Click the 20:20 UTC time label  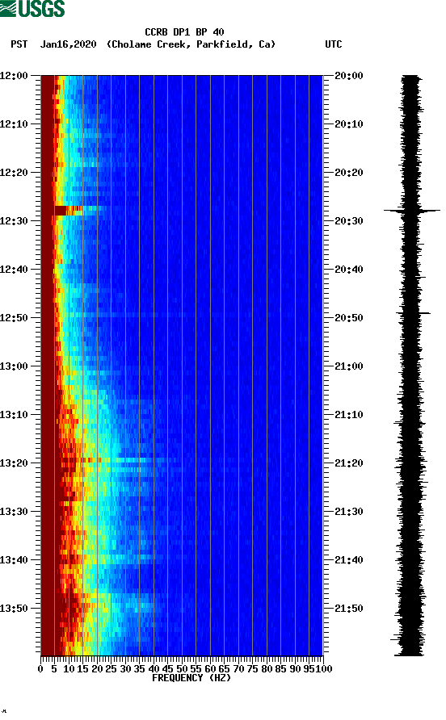pos(349,173)
